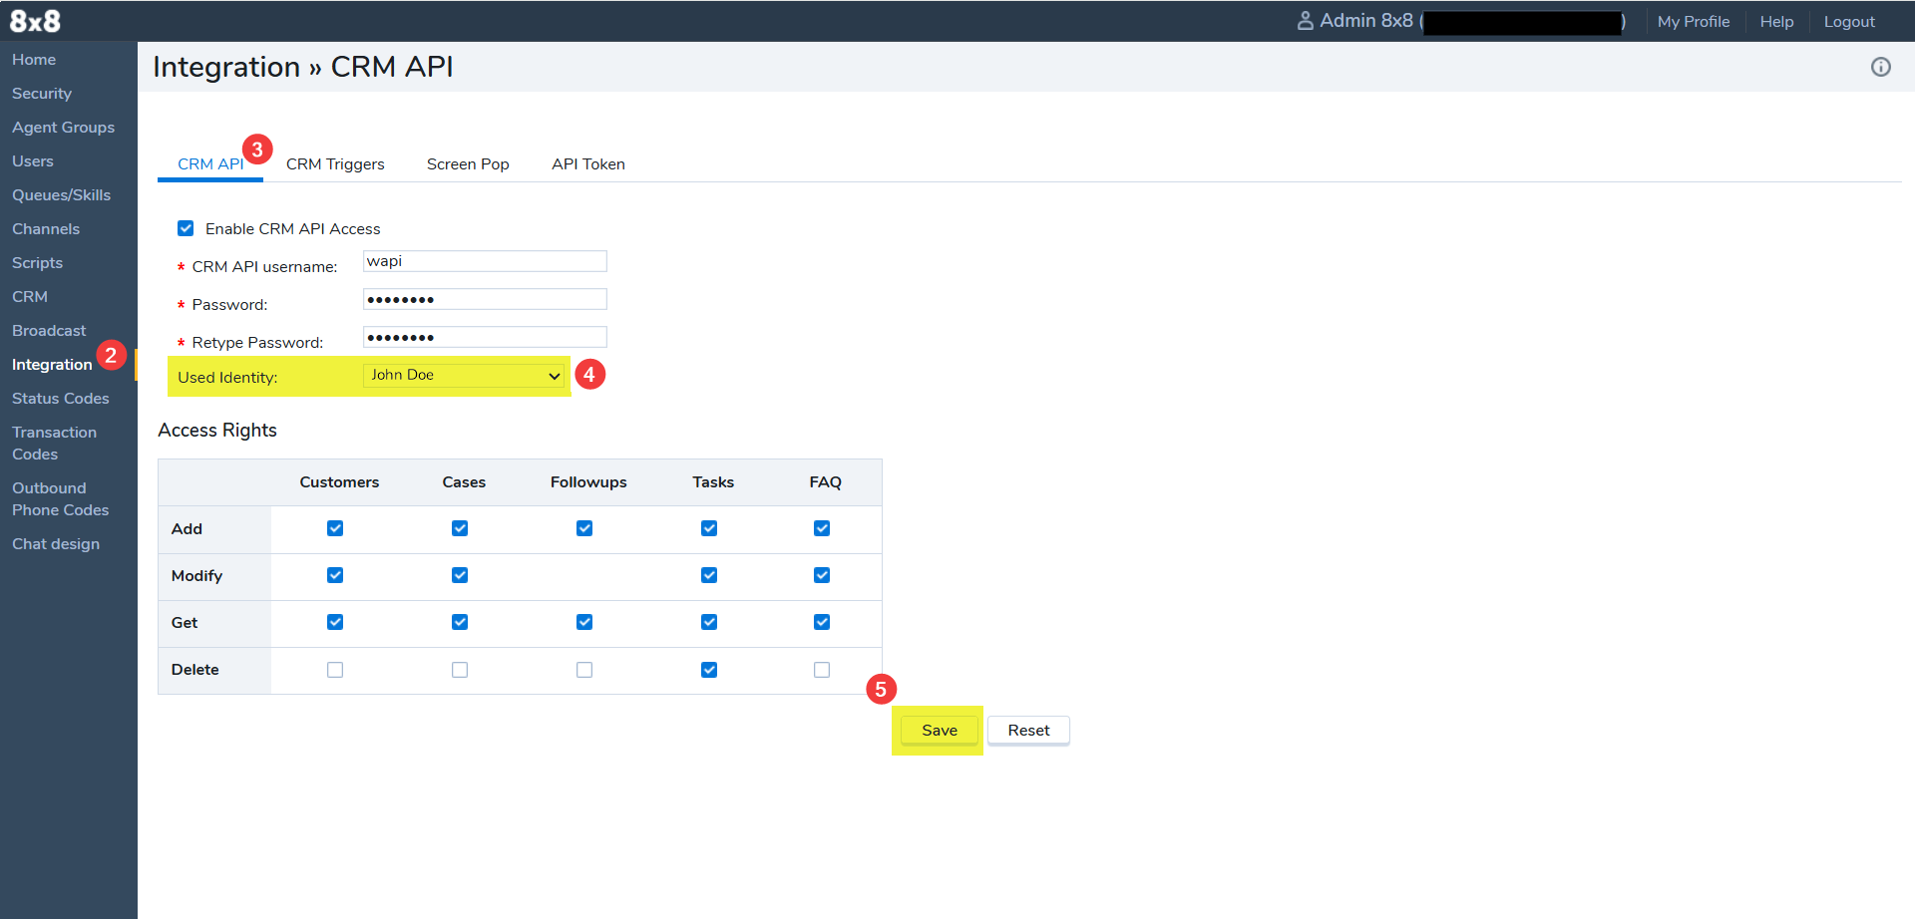Open Transaction Codes in sidebar
This screenshot has height=919, width=1915.
pos(55,444)
